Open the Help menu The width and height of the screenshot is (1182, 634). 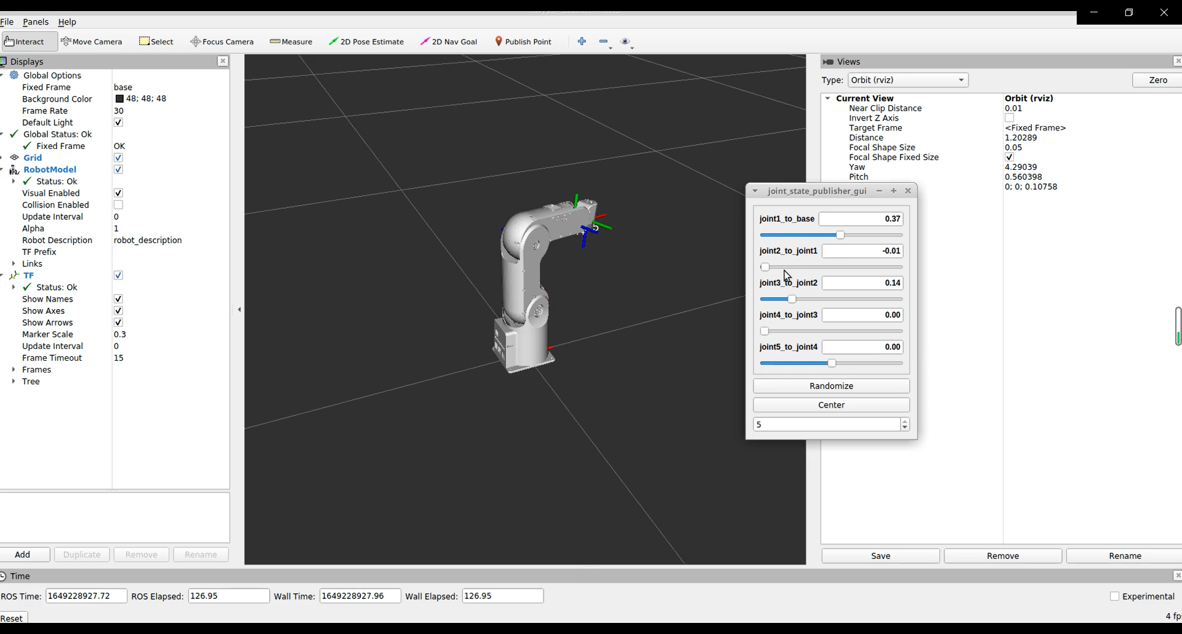[67, 22]
